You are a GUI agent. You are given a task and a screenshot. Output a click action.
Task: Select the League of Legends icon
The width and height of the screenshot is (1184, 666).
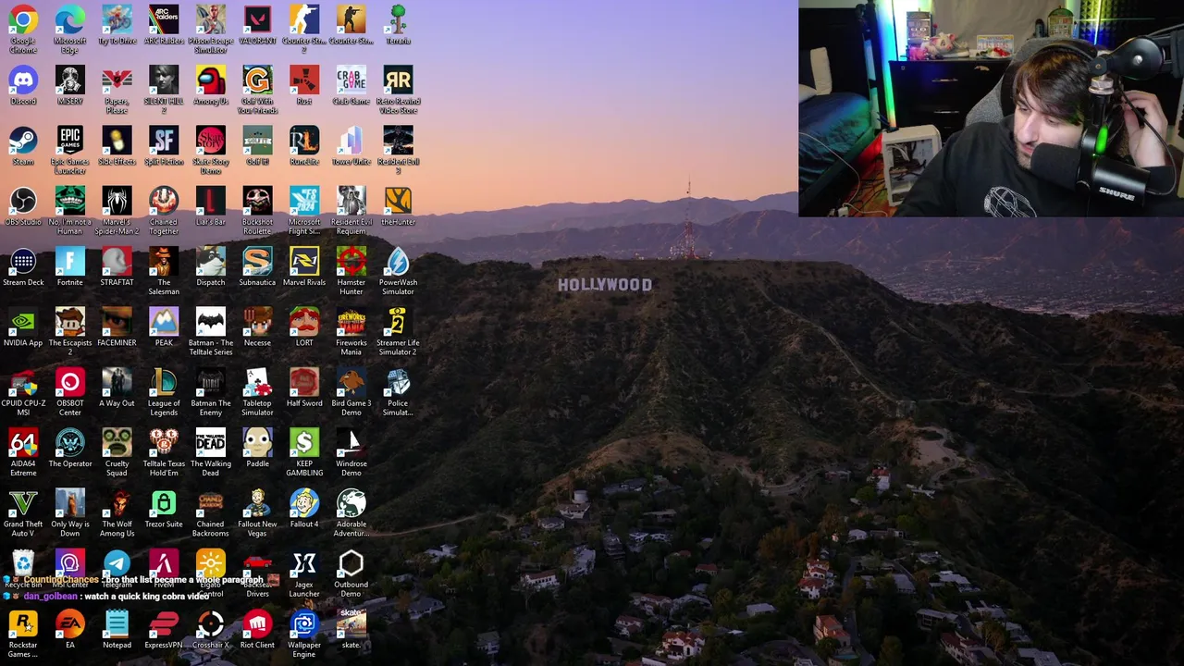(x=164, y=383)
